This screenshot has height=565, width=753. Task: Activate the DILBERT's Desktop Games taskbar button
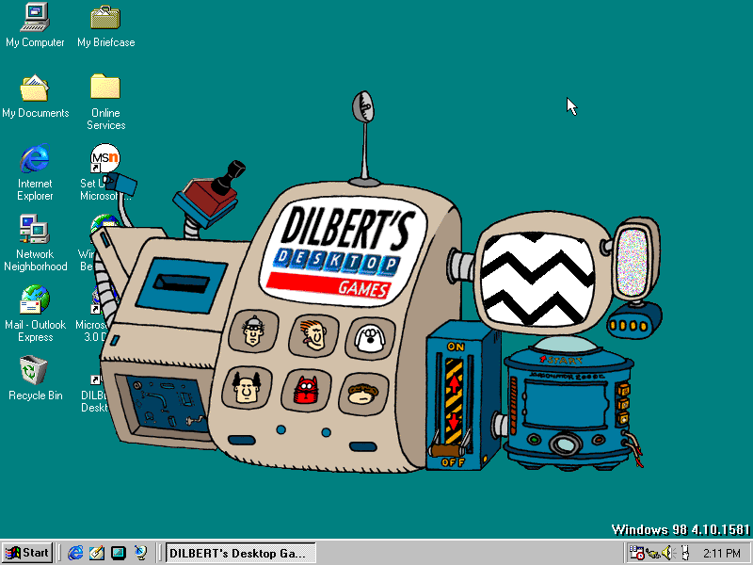click(240, 553)
